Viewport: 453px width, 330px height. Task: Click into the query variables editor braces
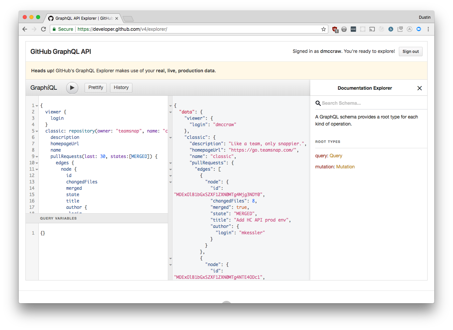pyautogui.click(x=43, y=233)
